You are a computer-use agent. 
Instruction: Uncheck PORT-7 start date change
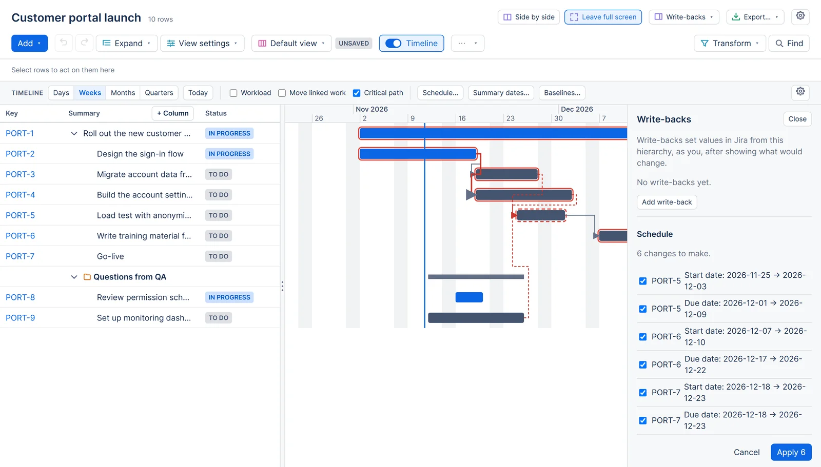642,393
